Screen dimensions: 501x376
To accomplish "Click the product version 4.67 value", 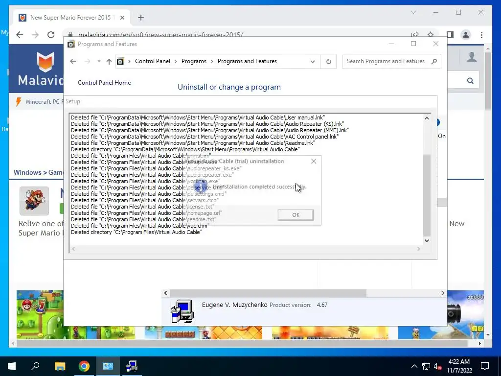I will 322,305.
